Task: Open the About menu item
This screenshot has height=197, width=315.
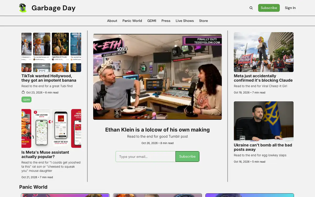Action: pos(112,21)
